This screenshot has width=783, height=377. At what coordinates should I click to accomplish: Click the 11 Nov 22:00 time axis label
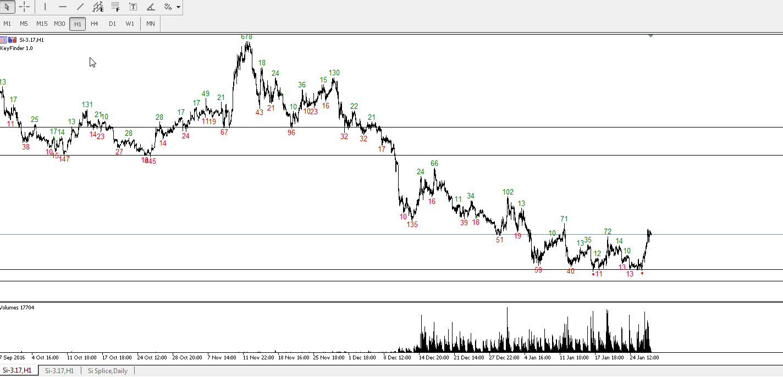pyautogui.click(x=259, y=357)
